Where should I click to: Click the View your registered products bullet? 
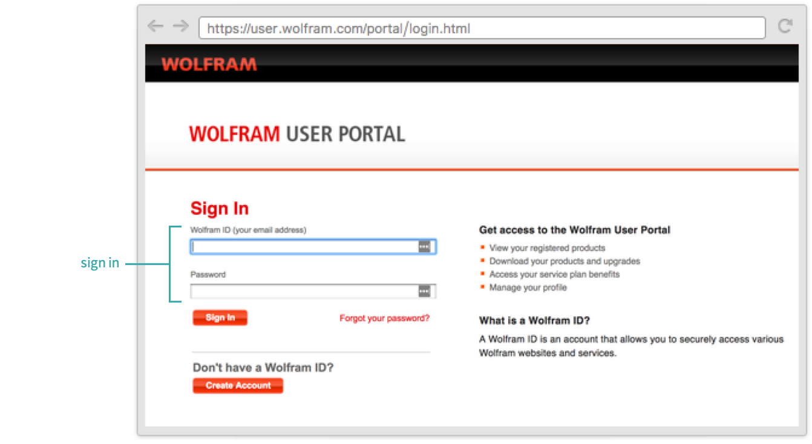(547, 248)
